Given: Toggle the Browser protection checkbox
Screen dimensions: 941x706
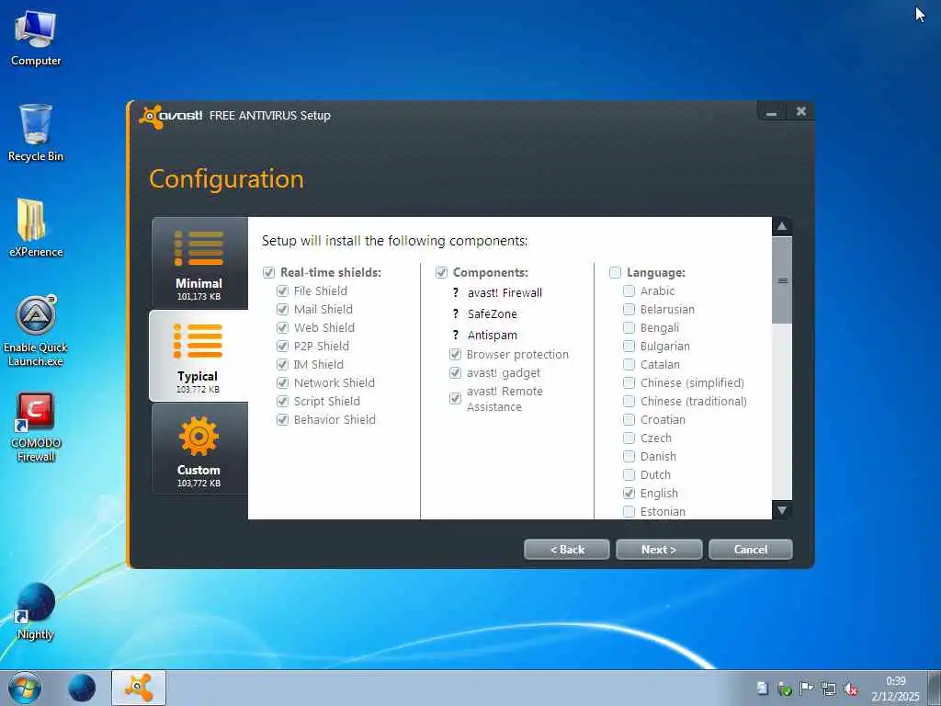Looking at the screenshot, I should [456, 355].
